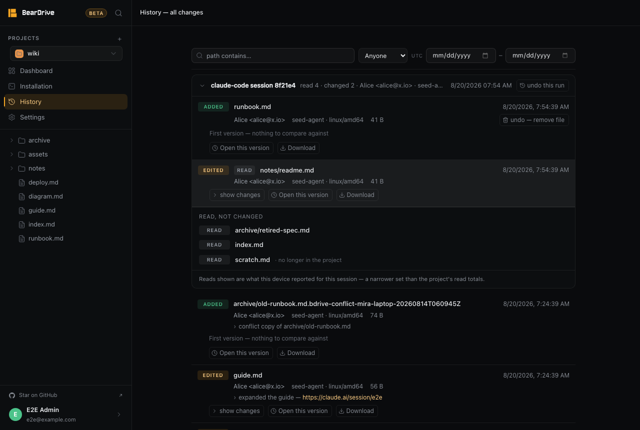Screen dimensions: 640x430
Task: Click the assets folder icon
Action: click(x=21, y=154)
